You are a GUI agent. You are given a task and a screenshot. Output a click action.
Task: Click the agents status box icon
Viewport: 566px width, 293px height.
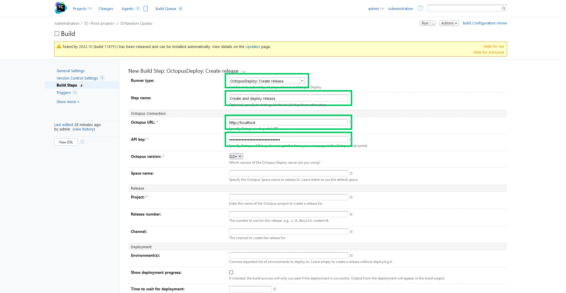click(x=146, y=9)
